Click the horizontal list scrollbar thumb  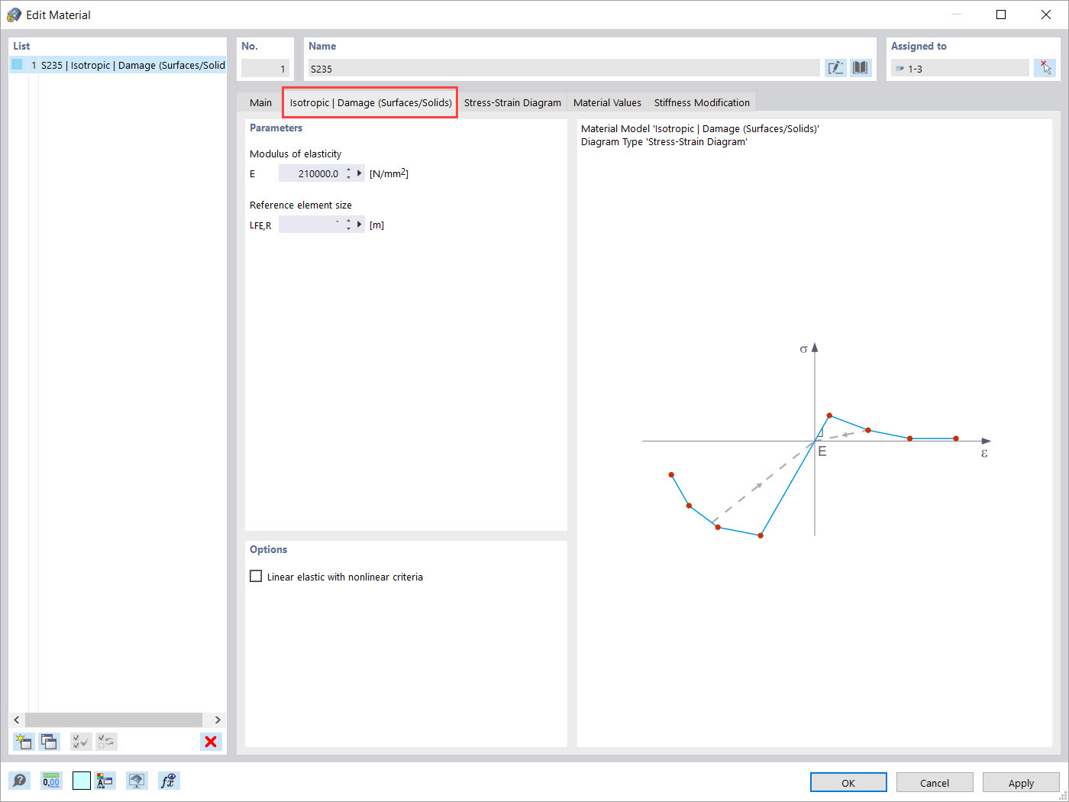point(114,720)
